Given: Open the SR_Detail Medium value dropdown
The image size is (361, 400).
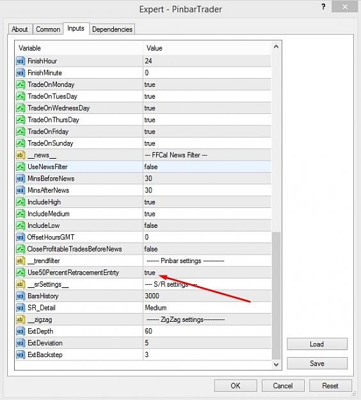Looking at the screenshot, I should tap(207, 308).
